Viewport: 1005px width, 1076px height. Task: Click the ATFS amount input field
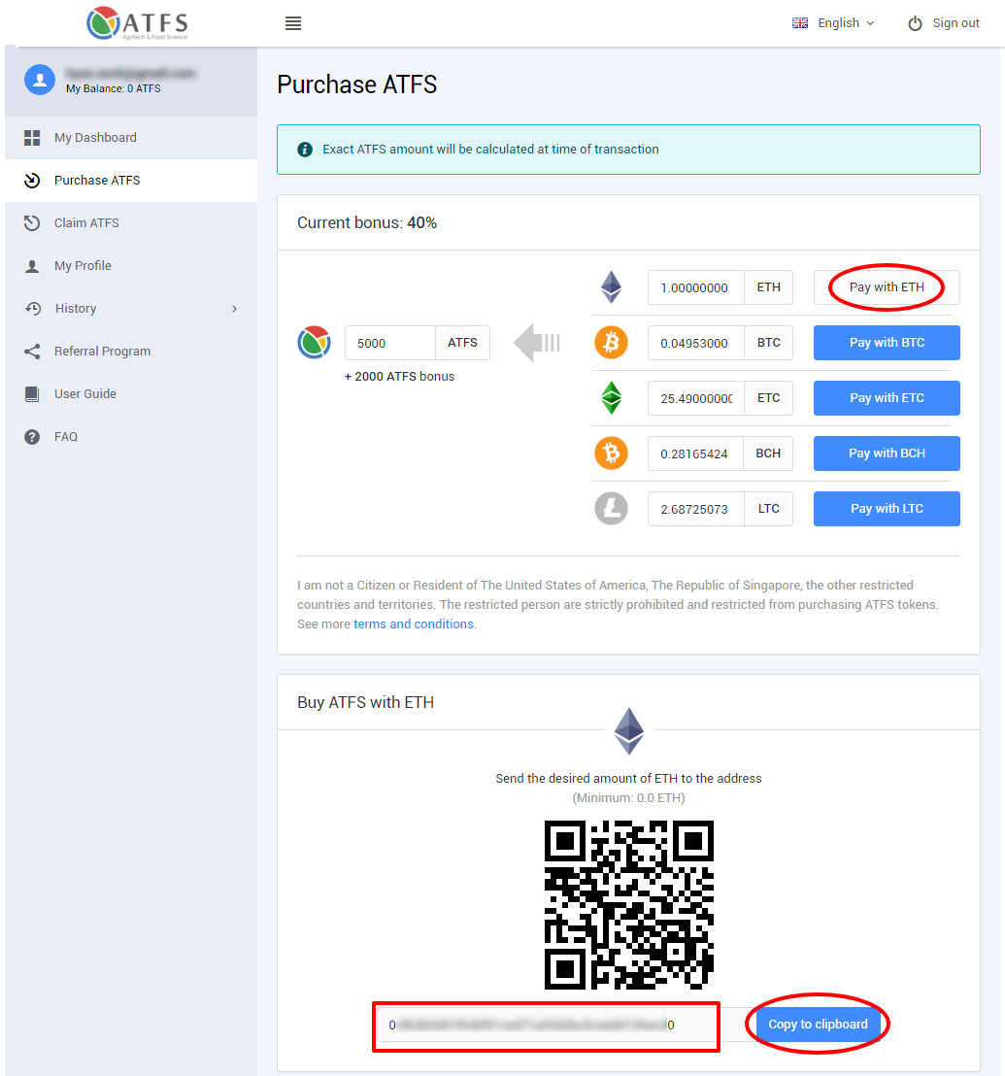point(389,343)
